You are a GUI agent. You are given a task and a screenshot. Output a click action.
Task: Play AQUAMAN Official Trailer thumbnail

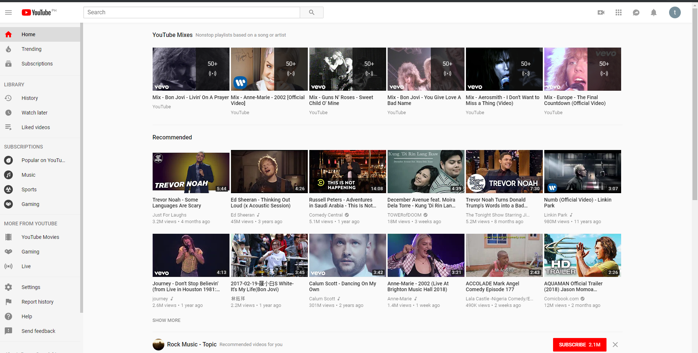pyautogui.click(x=583, y=255)
